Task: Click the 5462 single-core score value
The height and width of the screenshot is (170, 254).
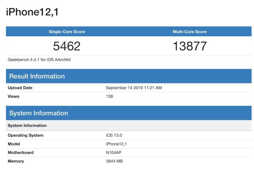Action: tap(67, 46)
